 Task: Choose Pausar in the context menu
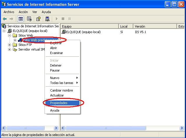click(x=62, y=70)
